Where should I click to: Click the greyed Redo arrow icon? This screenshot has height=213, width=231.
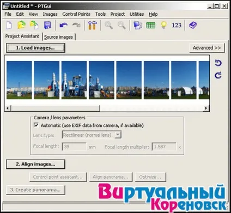[76, 25]
